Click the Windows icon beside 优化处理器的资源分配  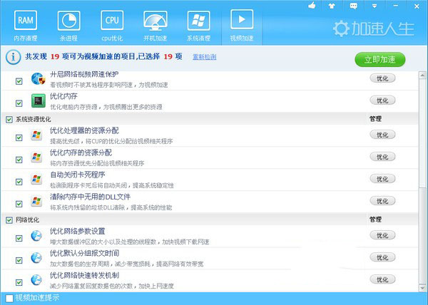tap(36, 135)
